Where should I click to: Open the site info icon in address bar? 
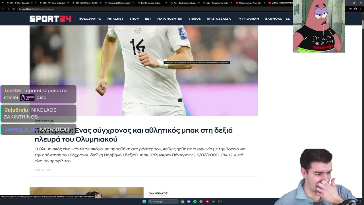20,9
